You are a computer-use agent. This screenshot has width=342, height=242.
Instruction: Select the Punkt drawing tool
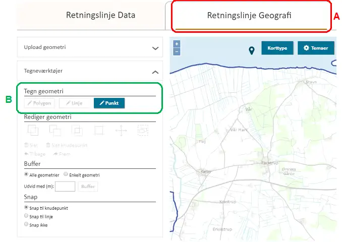(x=109, y=103)
